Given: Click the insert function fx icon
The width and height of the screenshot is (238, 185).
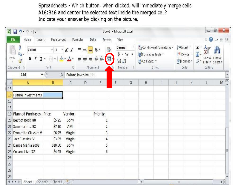Looking at the screenshot, I should tap(61, 75).
